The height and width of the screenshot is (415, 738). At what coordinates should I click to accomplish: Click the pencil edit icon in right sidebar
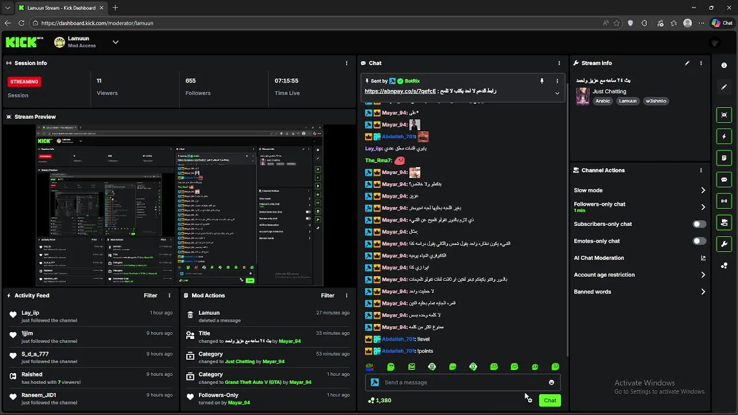pyautogui.click(x=724, y=87)
